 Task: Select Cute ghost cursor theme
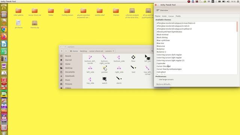coord(196,72)
